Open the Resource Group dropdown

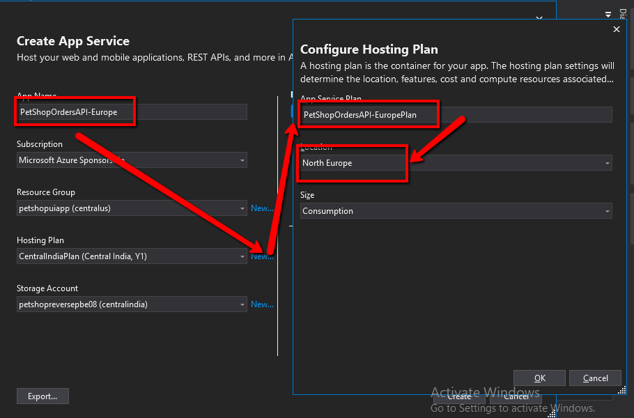pos(132,208)
